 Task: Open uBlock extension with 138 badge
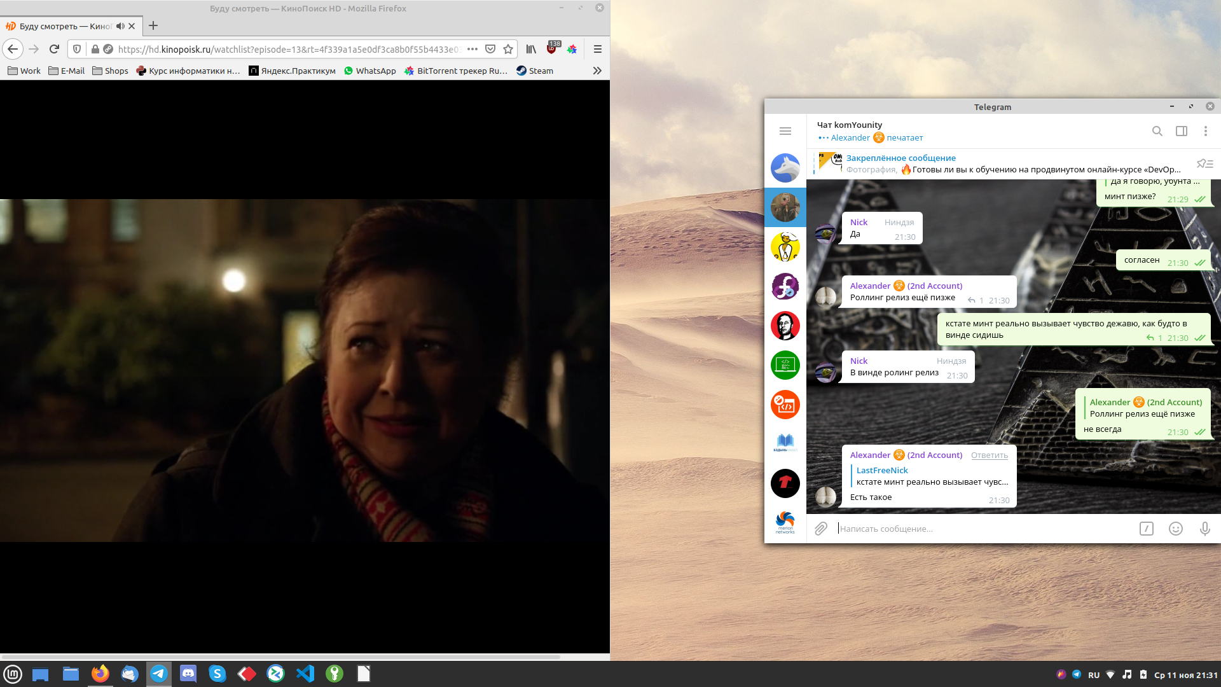[x=552, y=48]
